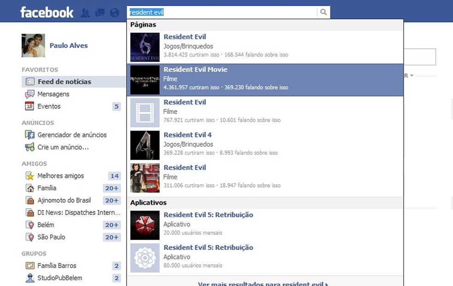453x286 pixels.
Task: Open Paulo Alves profile link
Action: tap(69, 46)
